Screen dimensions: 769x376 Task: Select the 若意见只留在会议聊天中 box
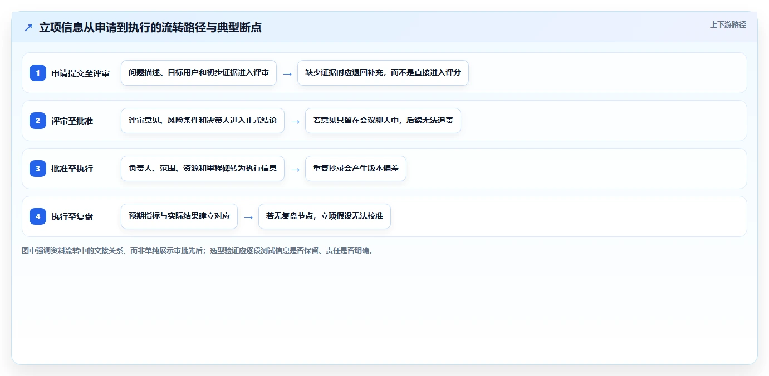pos(383,121)
